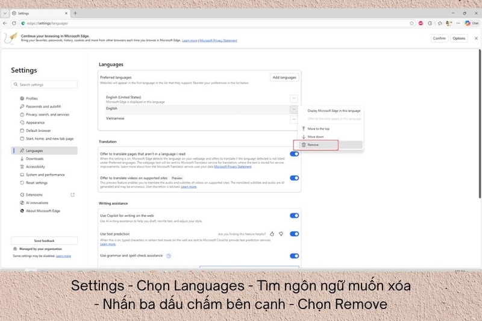The width and height of the screenshot is (482, 321).
Task: Select Move down in context menu
Action: pos(331,137)
